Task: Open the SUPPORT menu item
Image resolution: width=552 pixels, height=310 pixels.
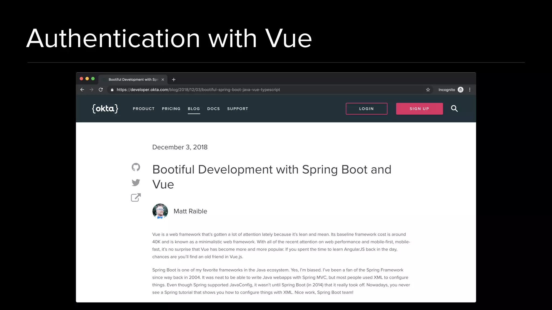Action: pyautogui.click(x=238, y=109)
